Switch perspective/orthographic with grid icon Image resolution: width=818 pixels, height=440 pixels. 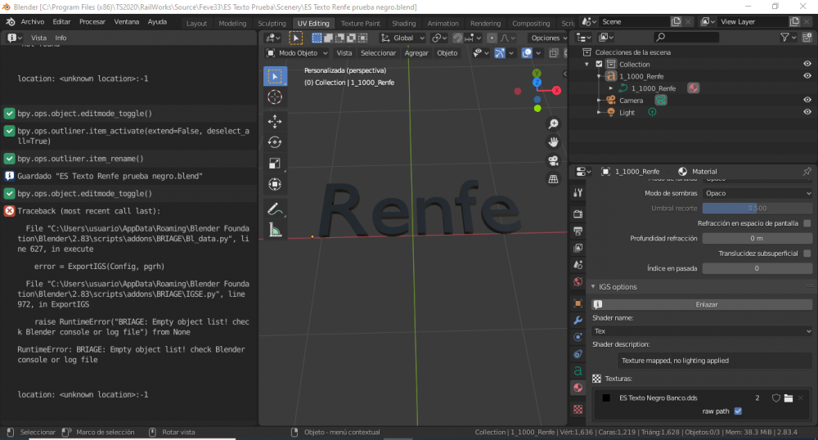pyautogui.click(x=553, y=179)
